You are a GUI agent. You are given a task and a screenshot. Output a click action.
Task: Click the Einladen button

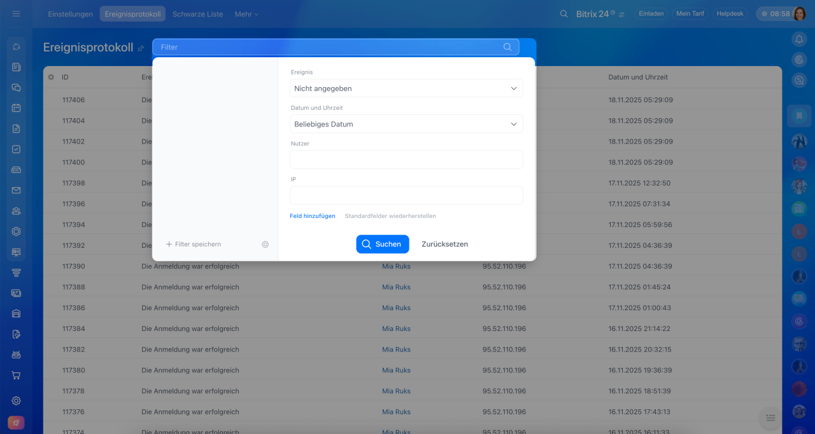651,13
